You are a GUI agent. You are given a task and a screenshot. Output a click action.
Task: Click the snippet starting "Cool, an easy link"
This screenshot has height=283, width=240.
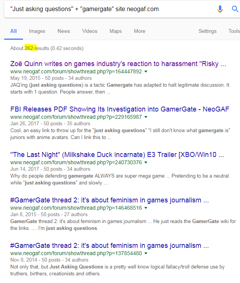pyautogui.click(x=120, y=134)
